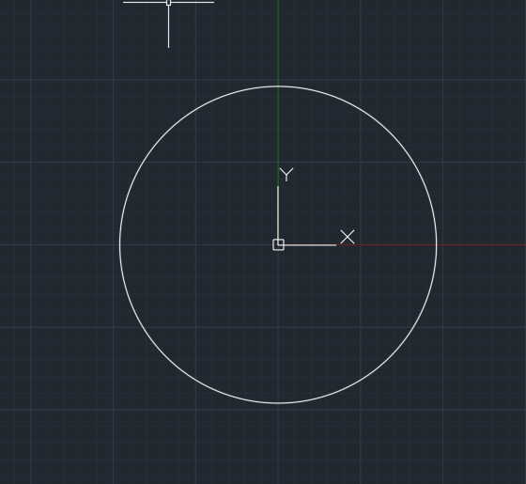Viewport: 526px width, 484px height.
Task: Click the UCS icon origin square
Action: pos(278,244)
